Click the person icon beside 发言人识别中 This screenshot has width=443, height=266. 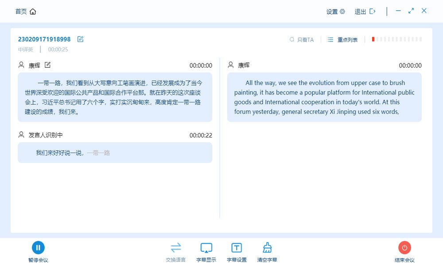(x=21, y=135)
